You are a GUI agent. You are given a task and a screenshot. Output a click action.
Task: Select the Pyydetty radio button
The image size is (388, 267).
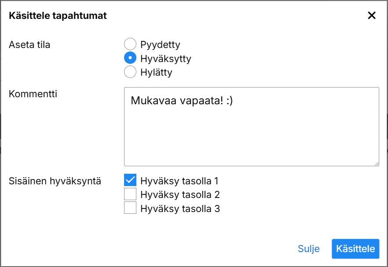(130, 44)
